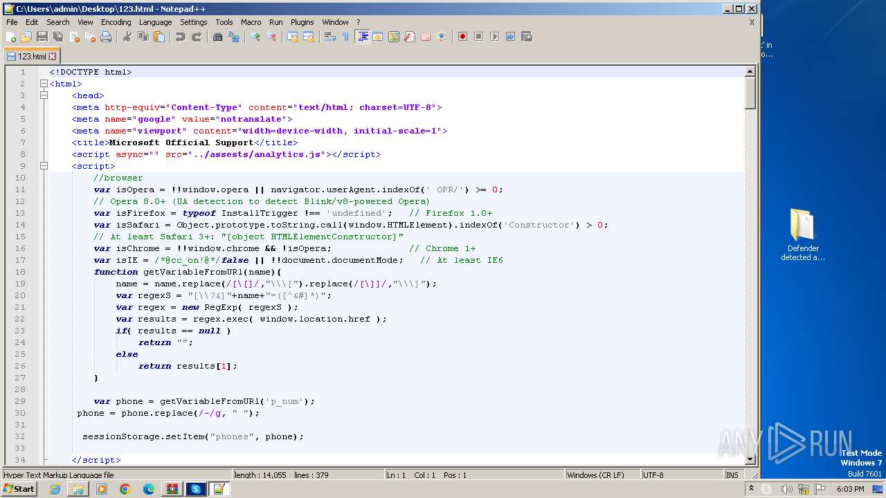Save the file using the Save icon
This screenshot has width=886, height=498.
42,37
